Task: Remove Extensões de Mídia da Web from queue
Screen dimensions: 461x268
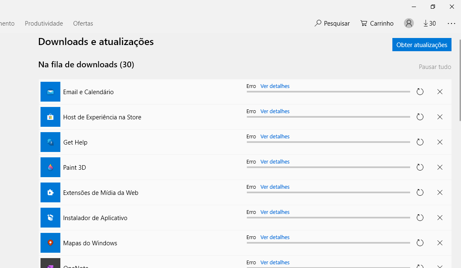Action: pyautogui.click(x=440, y=192)
